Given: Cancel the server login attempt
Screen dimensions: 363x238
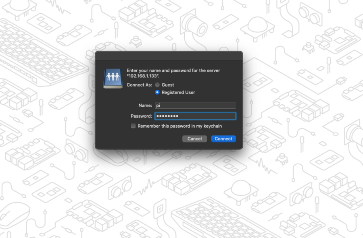Looking at the screenshot, I should (x=194, y=139).
